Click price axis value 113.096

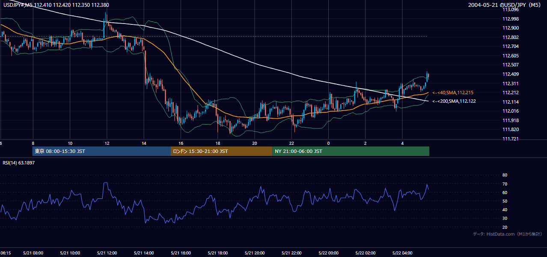(x=510, y=9)
